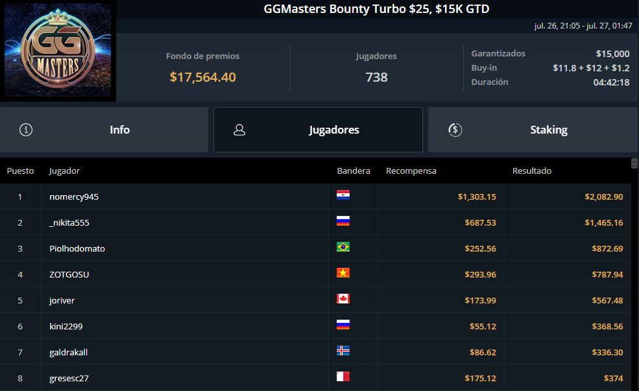Viewport: 639px width, 391px height.
Task: Click the Fondo de premios label
Action: click(x=203, y=56)
